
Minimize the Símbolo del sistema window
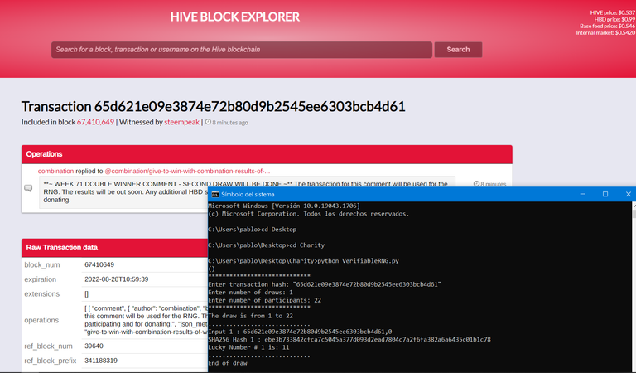tap(582, 194)
